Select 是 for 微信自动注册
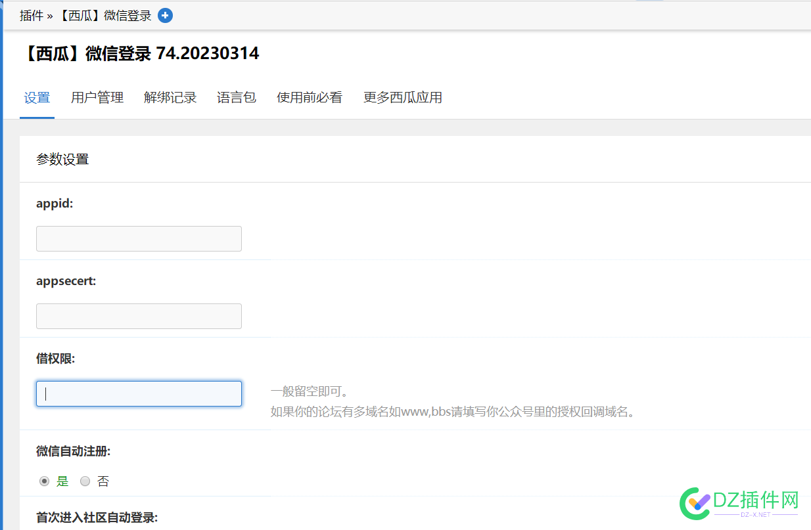This screenshot has width=811, height=530. [45, 481]
